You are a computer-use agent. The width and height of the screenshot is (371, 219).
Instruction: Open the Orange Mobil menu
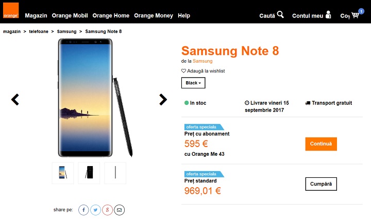[x=70, y=16]
